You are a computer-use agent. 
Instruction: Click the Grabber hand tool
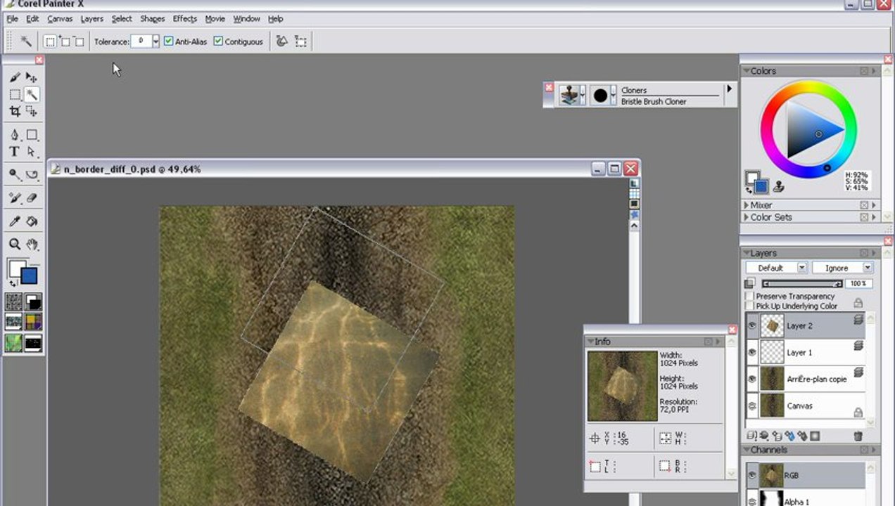click(32, 245)
